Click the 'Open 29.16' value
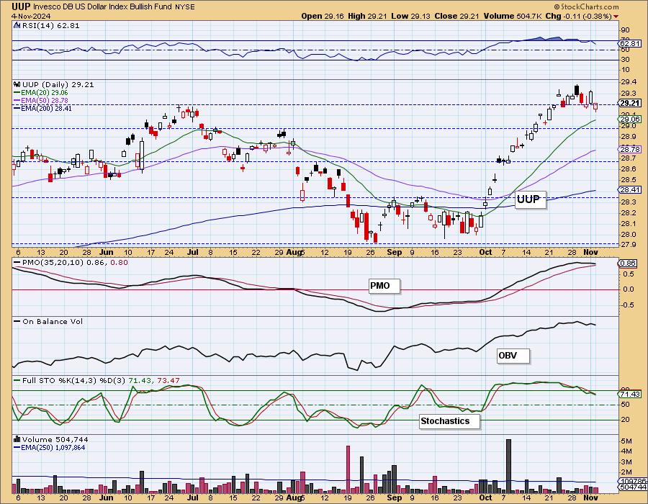 tap(323, 16)
